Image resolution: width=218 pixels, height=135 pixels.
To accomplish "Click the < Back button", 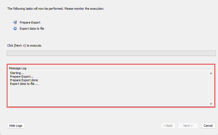I will pyautogui.click(x=168, y=125).
